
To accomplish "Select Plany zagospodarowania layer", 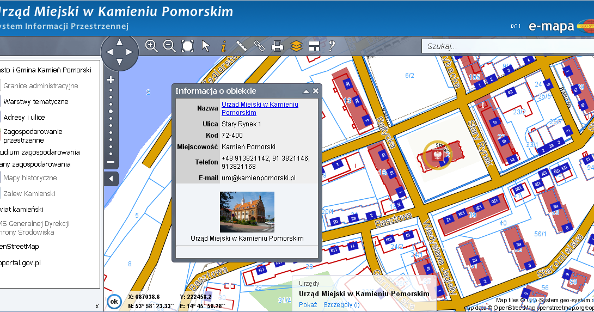I will [35, 164].
